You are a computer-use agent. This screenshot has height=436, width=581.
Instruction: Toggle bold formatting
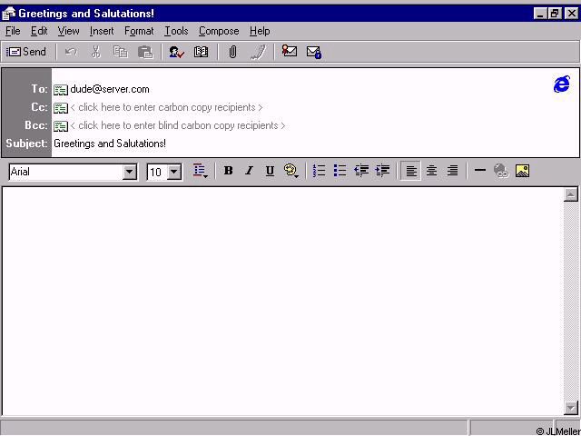coord(228,171)
